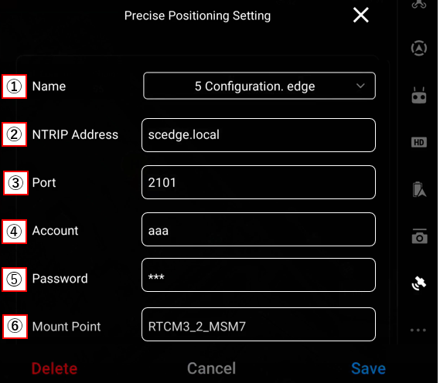Click the dropdown chevron beside Configuration edge
Image resolution: width=440 pixels, height=383 pixels.
(x=360, y=86)
